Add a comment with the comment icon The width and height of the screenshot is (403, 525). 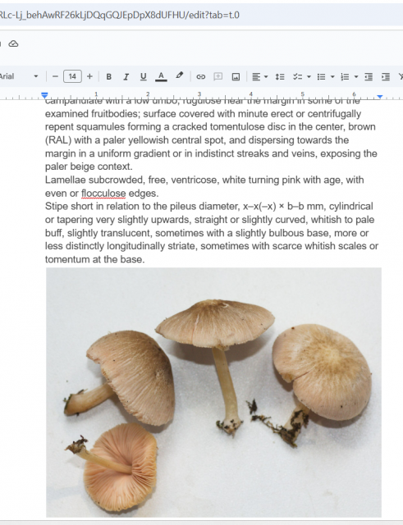pyautogui.click(x=218, y=76)
